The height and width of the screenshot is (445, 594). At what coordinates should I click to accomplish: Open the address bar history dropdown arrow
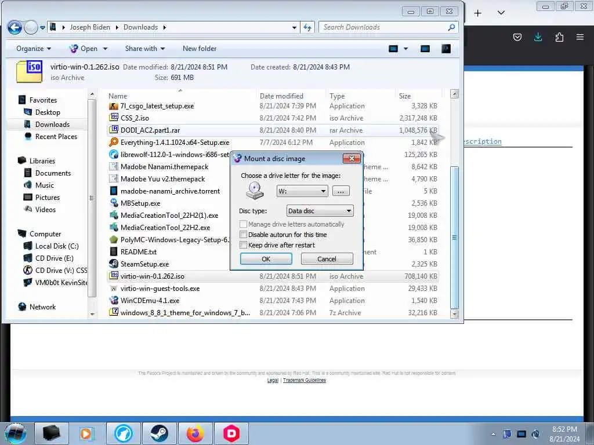(294, 28)
